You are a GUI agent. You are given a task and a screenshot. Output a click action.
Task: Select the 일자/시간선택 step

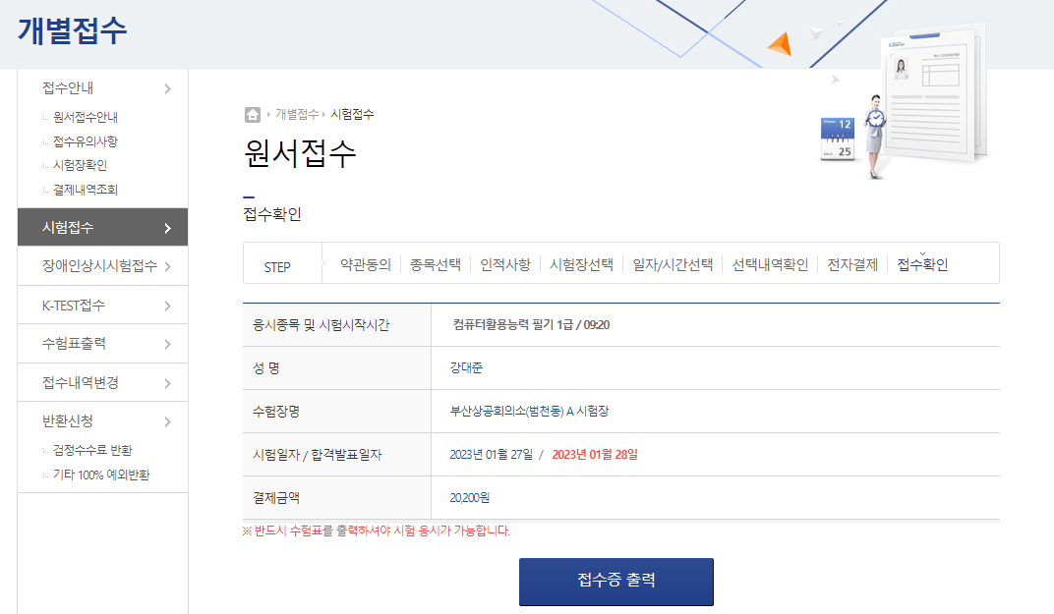[x=673, y=264]
